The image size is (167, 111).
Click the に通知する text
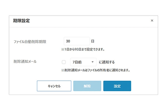107,62
